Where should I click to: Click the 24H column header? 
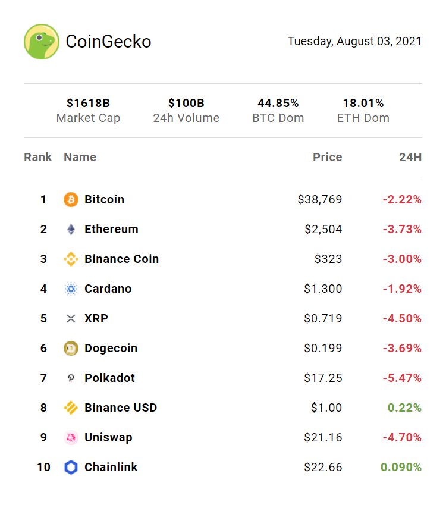(410, 157)
